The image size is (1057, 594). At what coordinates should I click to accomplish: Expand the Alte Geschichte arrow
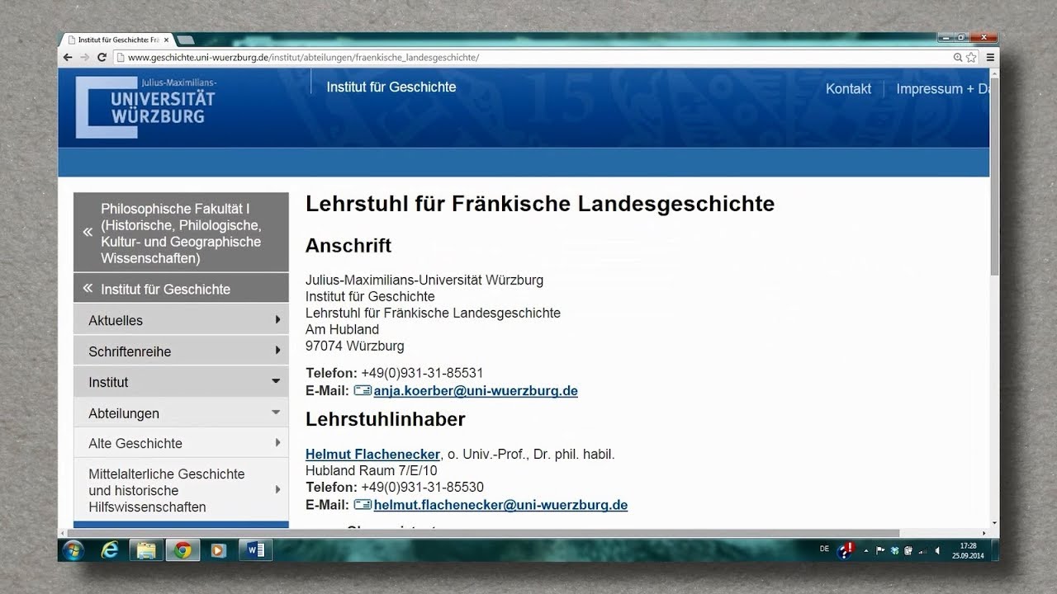point(277,443)
